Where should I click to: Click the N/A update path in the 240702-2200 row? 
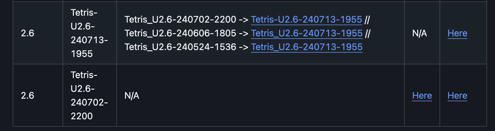coord(132,96)
